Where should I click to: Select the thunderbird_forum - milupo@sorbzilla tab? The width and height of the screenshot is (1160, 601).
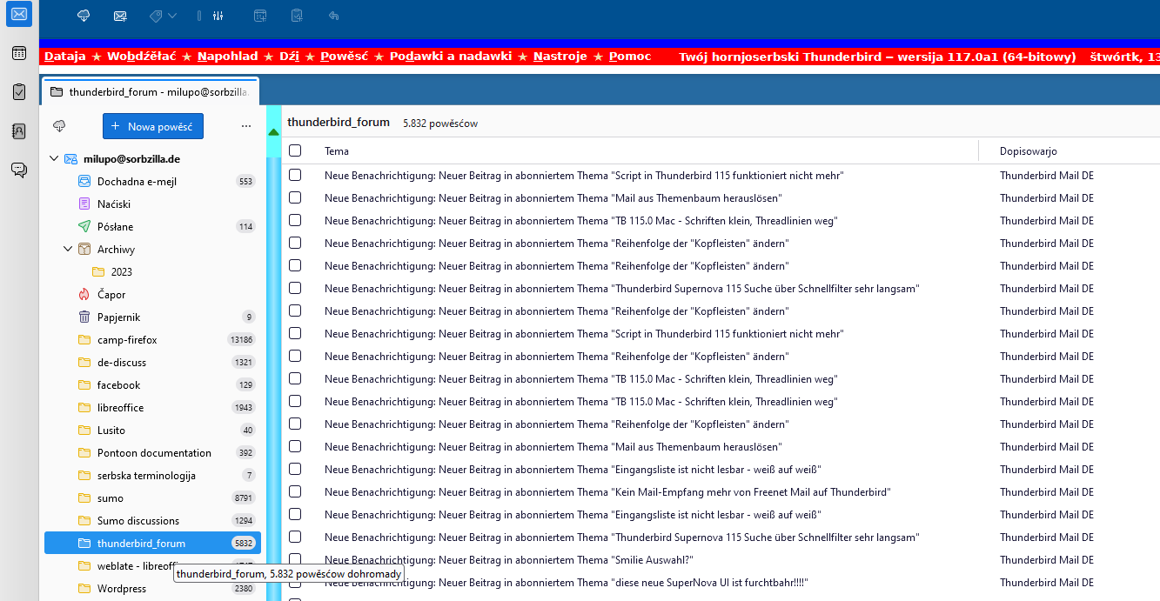pyautogui.click(x=151, y=91)
